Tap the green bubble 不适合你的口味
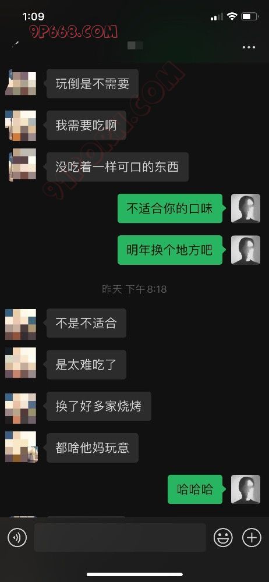 point(170,208)
